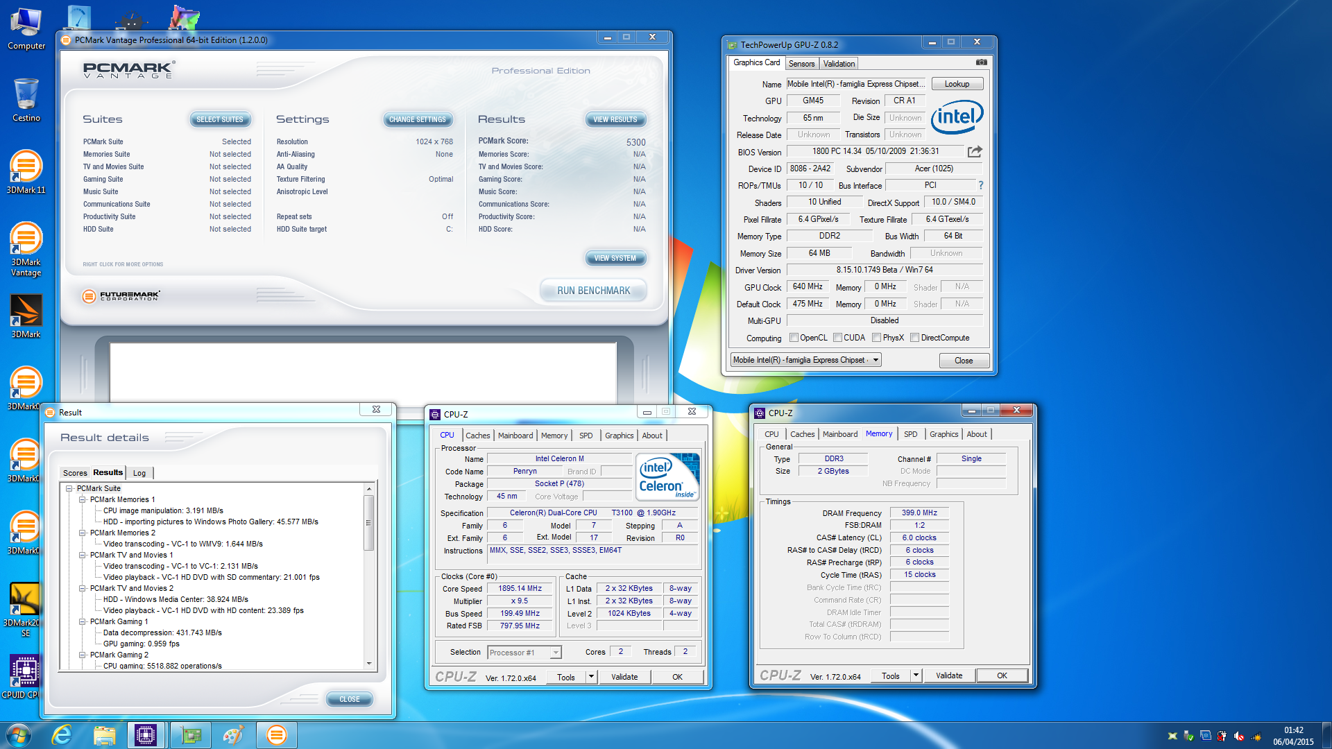Click the GPU Name field in GPU-Z
1332x749 pixels.
[x=856, y=84]
